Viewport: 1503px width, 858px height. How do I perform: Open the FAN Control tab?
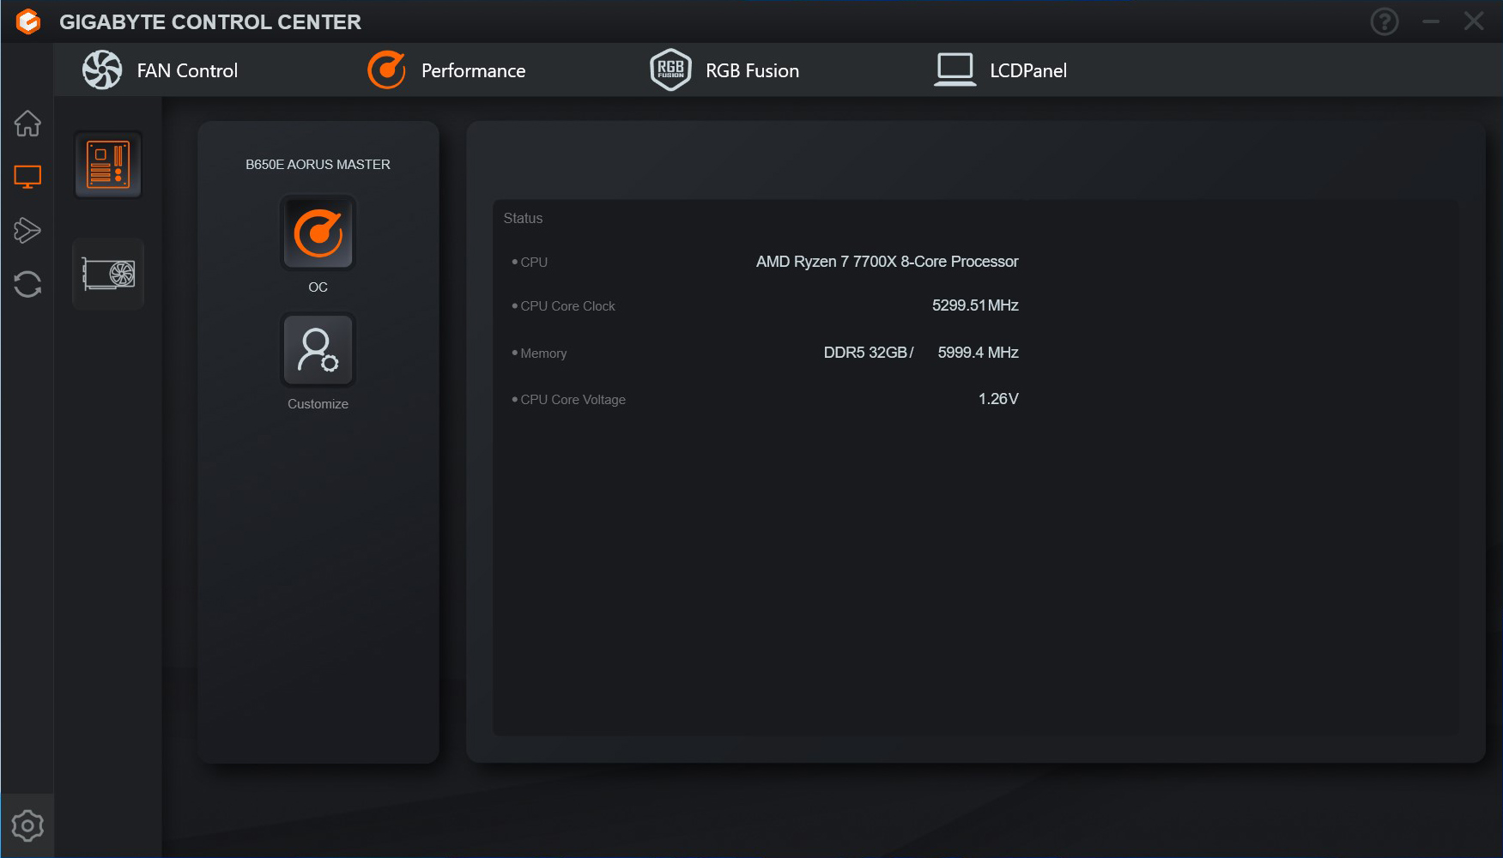161,70
